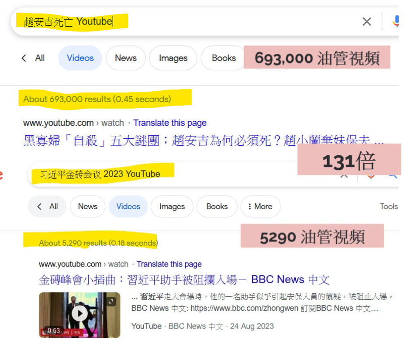Click BBC result's www.youtube.com watch URL
The width and height of the screenshot is (414, 357).
click(x=83, y=264)
